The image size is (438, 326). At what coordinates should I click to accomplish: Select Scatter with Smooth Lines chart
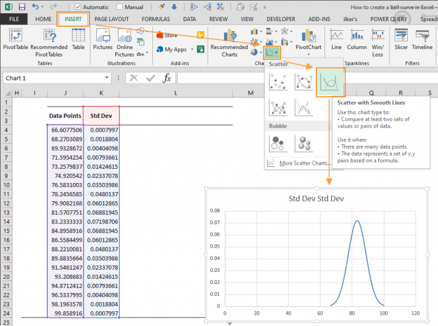click(330, 81)
